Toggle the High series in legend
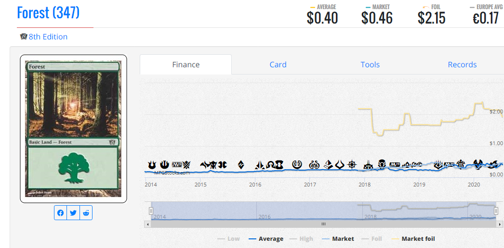Screen dimensions: 504x248 point(302,239)
